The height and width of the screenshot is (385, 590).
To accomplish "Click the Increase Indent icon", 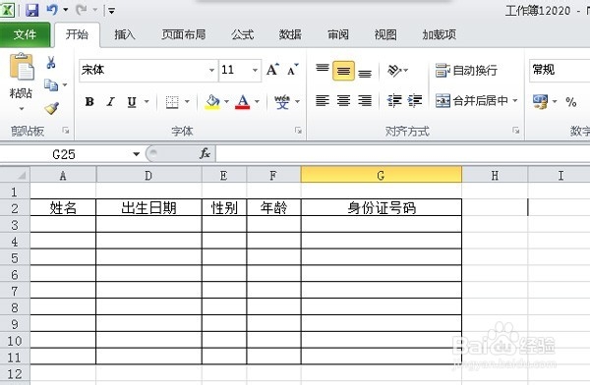I will 415,101.
